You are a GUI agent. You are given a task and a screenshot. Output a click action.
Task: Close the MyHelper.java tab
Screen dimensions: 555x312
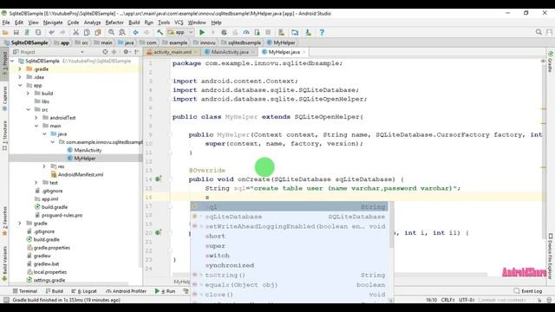pos(304,52)
